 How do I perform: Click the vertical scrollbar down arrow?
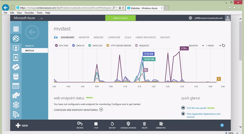241,127
